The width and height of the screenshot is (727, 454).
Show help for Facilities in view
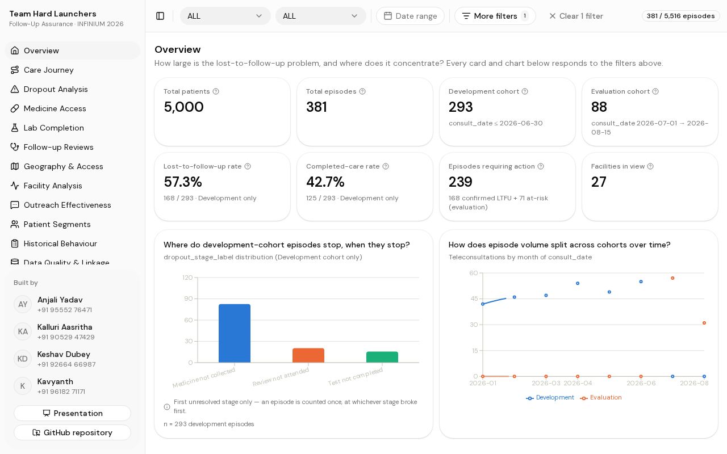(650, 166)
